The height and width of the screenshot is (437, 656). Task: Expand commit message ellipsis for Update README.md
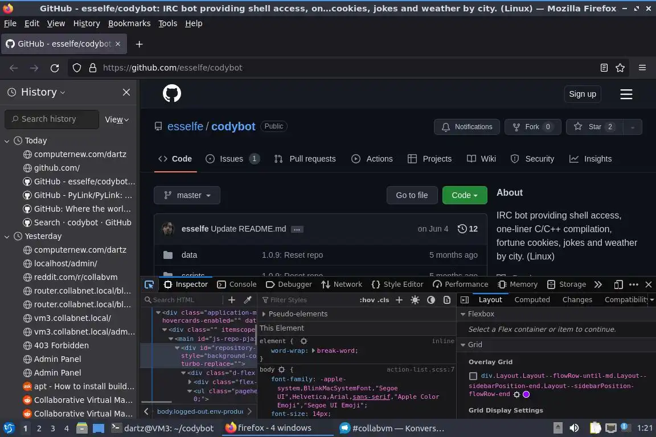297,229
